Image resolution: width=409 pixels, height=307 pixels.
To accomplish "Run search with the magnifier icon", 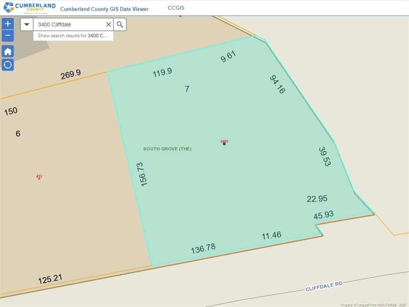I will point(120,24).
